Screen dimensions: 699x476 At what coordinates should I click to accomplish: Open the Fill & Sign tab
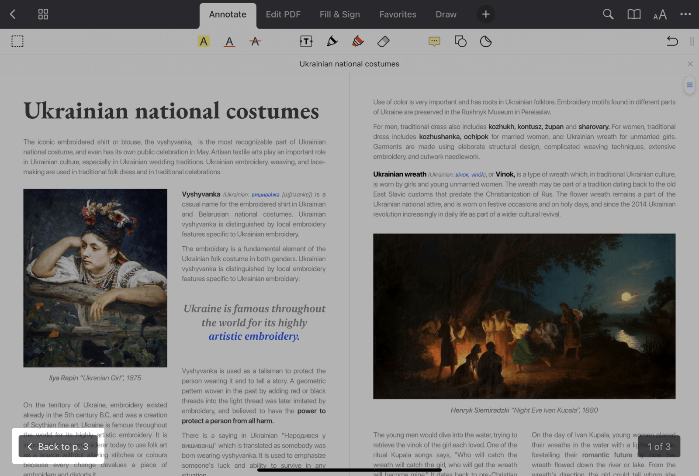click(x=340, y=14)
